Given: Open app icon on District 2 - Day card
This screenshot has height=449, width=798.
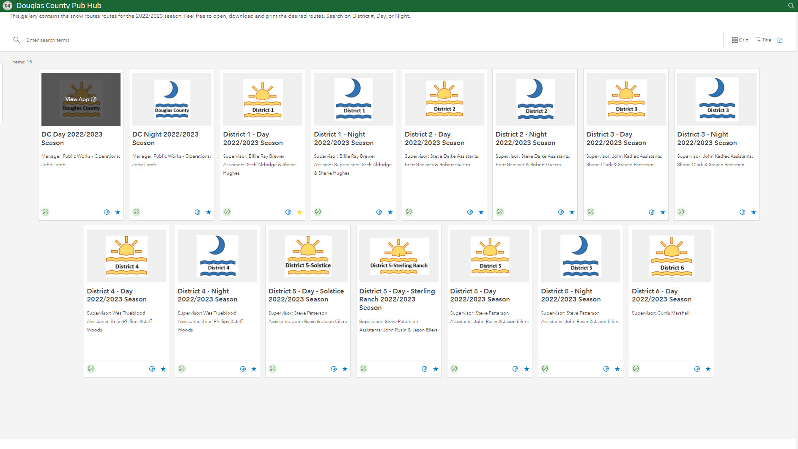Looking at the screenshot, I should [x=470, y=212].
